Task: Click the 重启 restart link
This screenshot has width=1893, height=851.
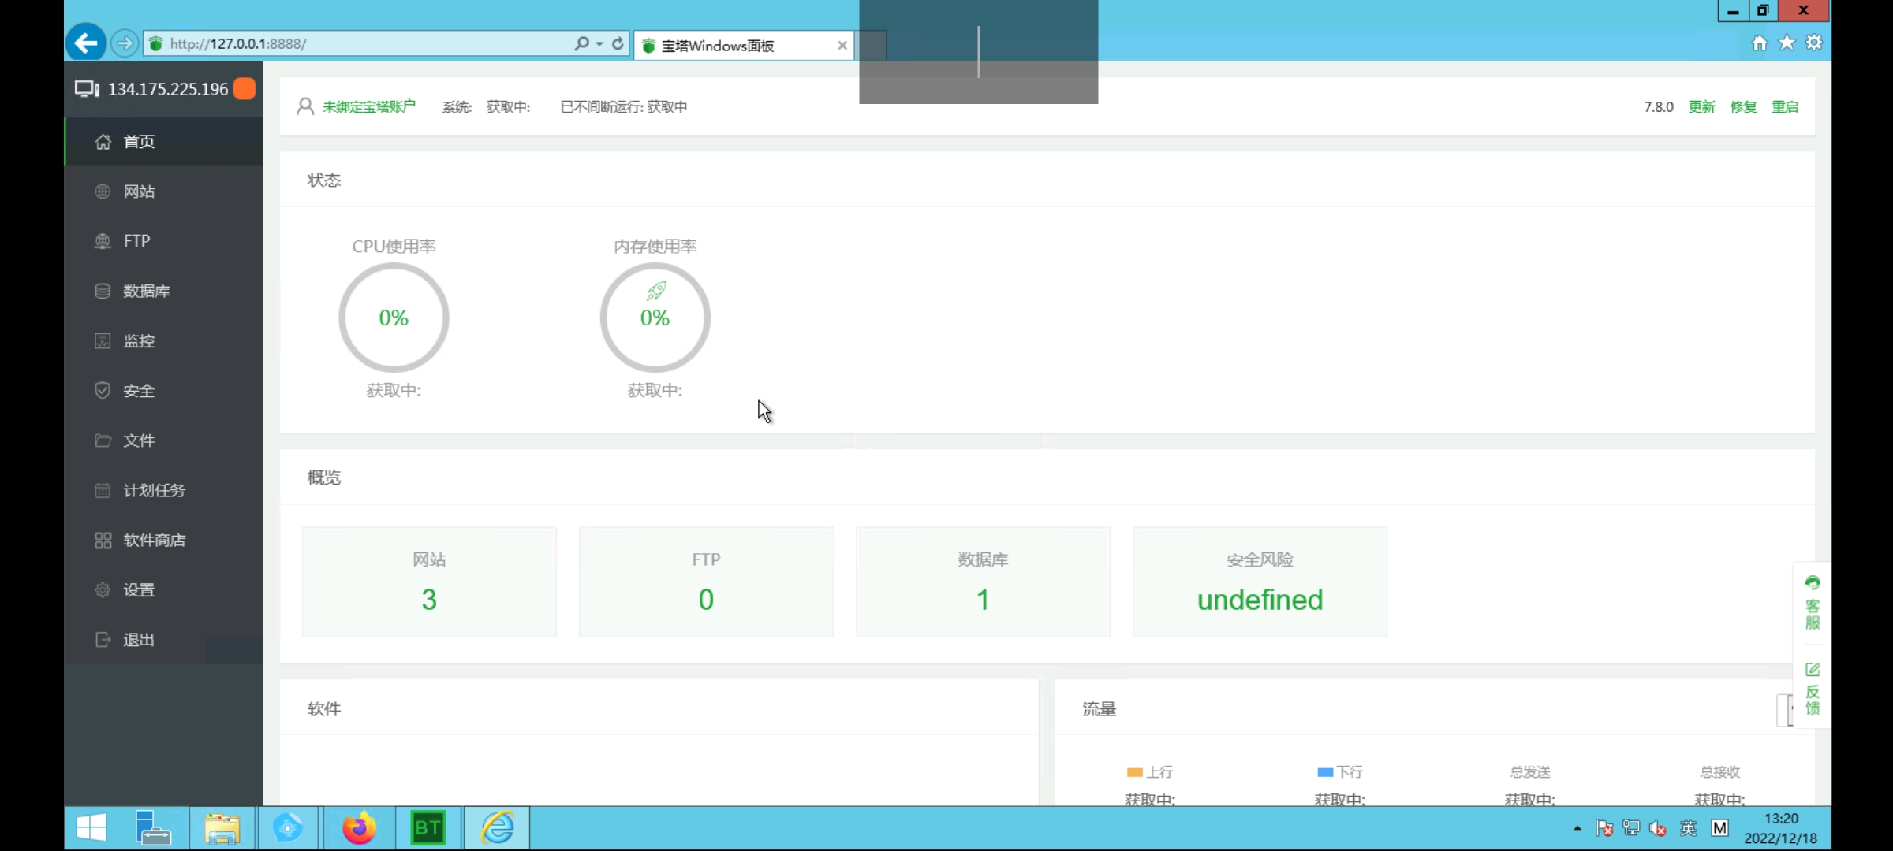Action: tap(1785, 106)
